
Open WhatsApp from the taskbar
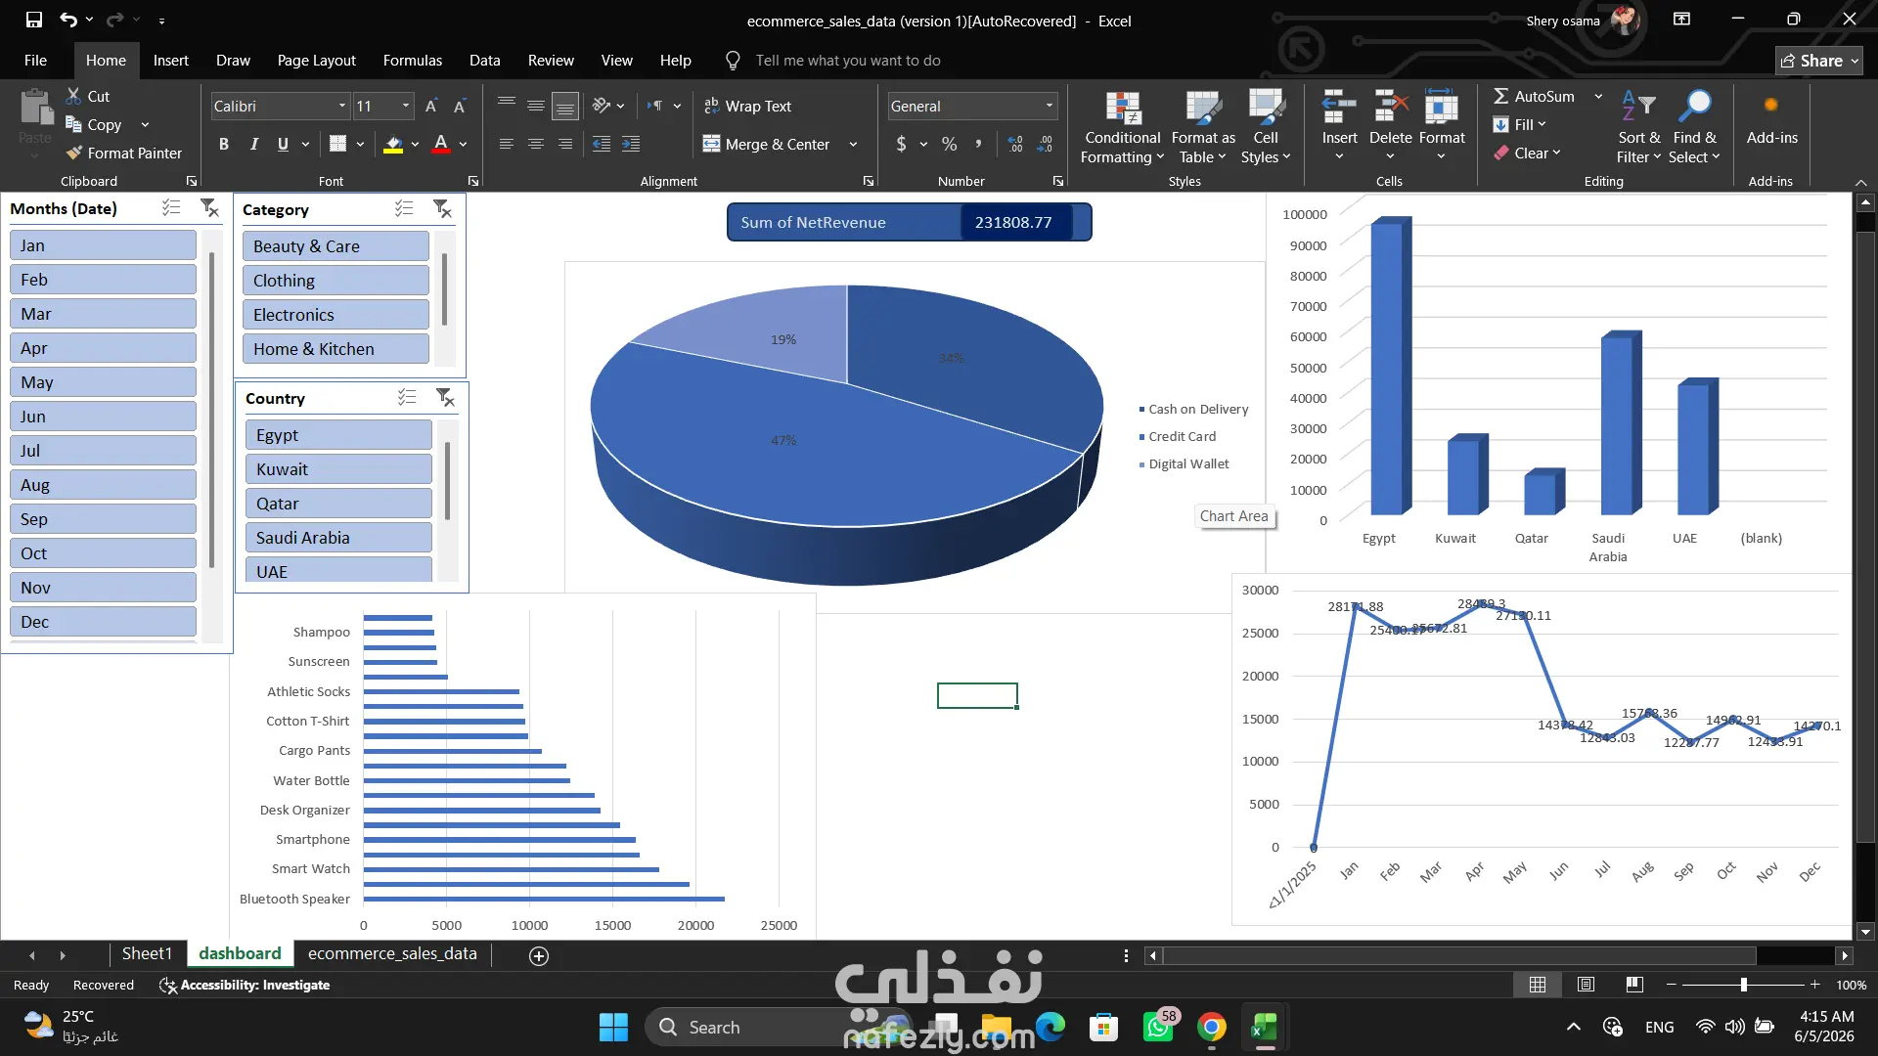point(1159,1027)
